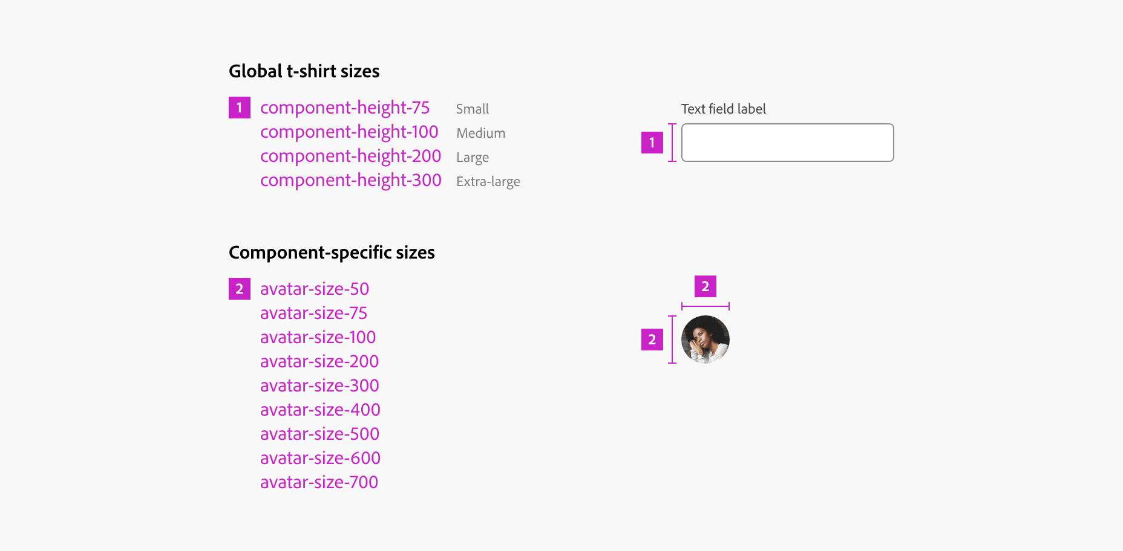Click the 2 badge above the avatar
The height and width of the screenshot is (551, 1123).
pos(705,286)
